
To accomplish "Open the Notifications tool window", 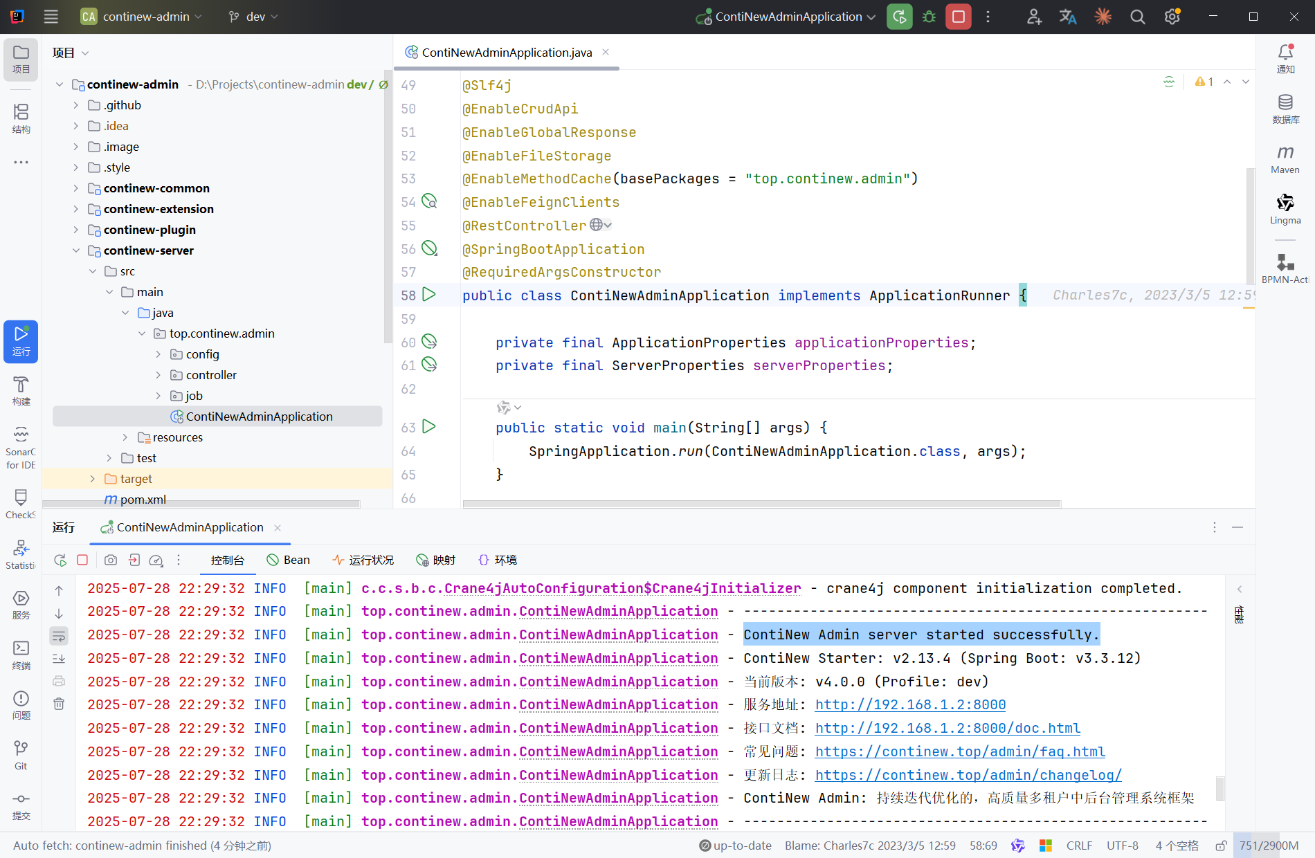I will [x=1285, y=59].
